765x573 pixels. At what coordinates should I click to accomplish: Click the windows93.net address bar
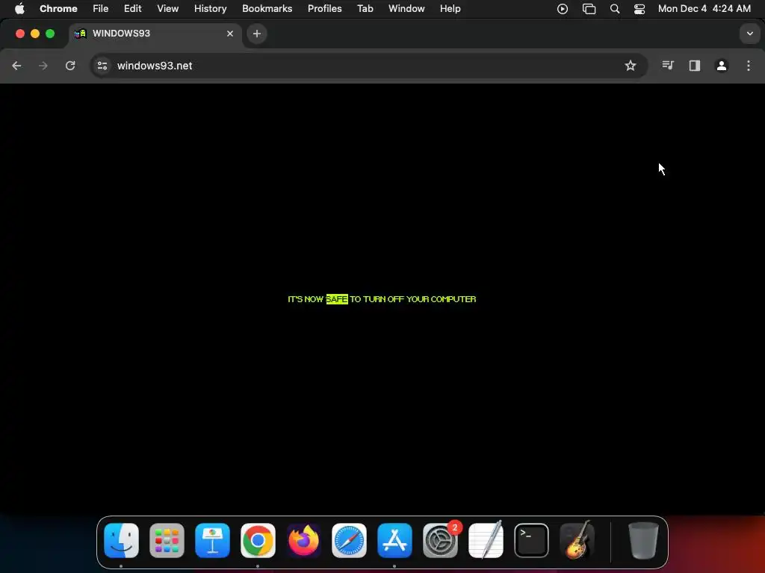(x=368, y=66)
